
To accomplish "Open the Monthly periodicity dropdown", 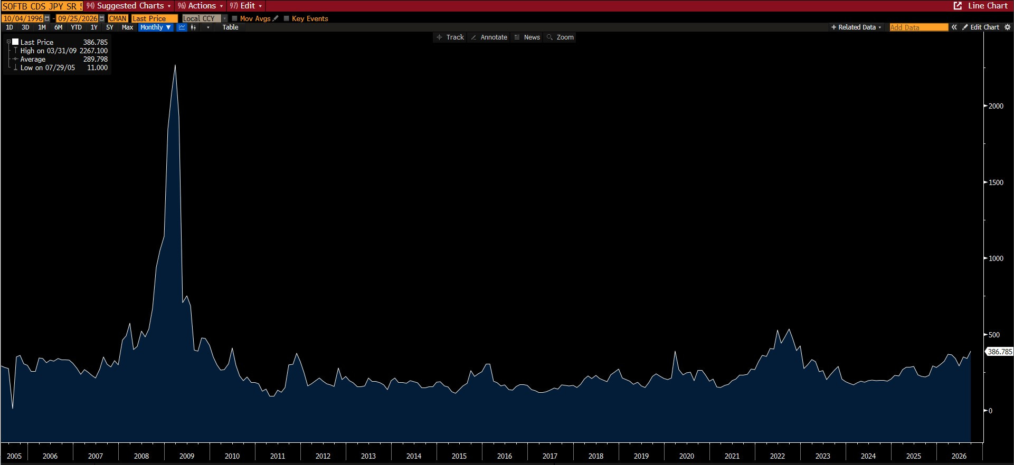I will 156,27.
